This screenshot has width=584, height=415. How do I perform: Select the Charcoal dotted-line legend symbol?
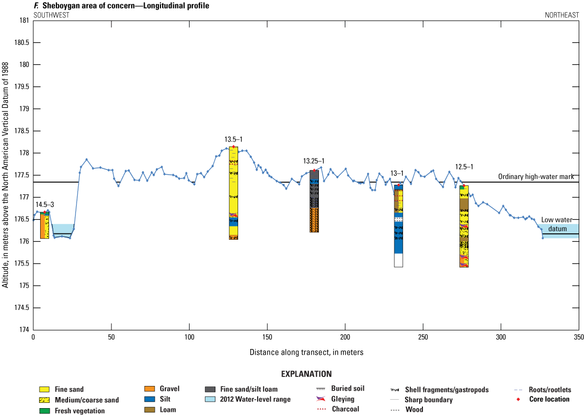[321, 409]
